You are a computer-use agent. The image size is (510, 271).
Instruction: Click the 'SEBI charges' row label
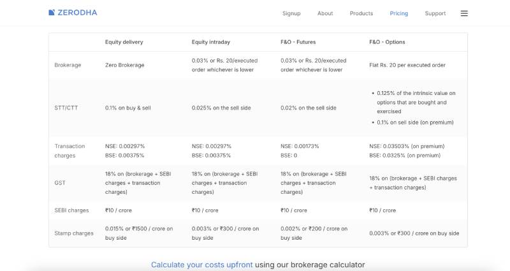point(71,210)
